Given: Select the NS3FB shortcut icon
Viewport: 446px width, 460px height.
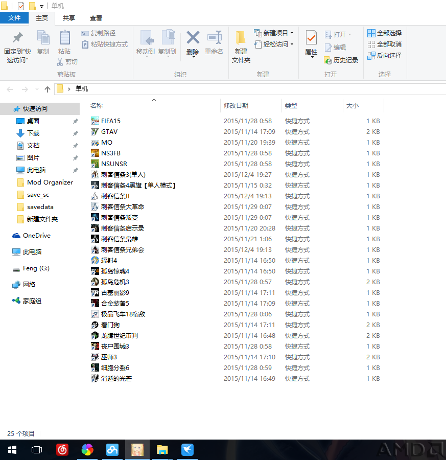Looking at the screenshot, I should click(x=95, y=153).
